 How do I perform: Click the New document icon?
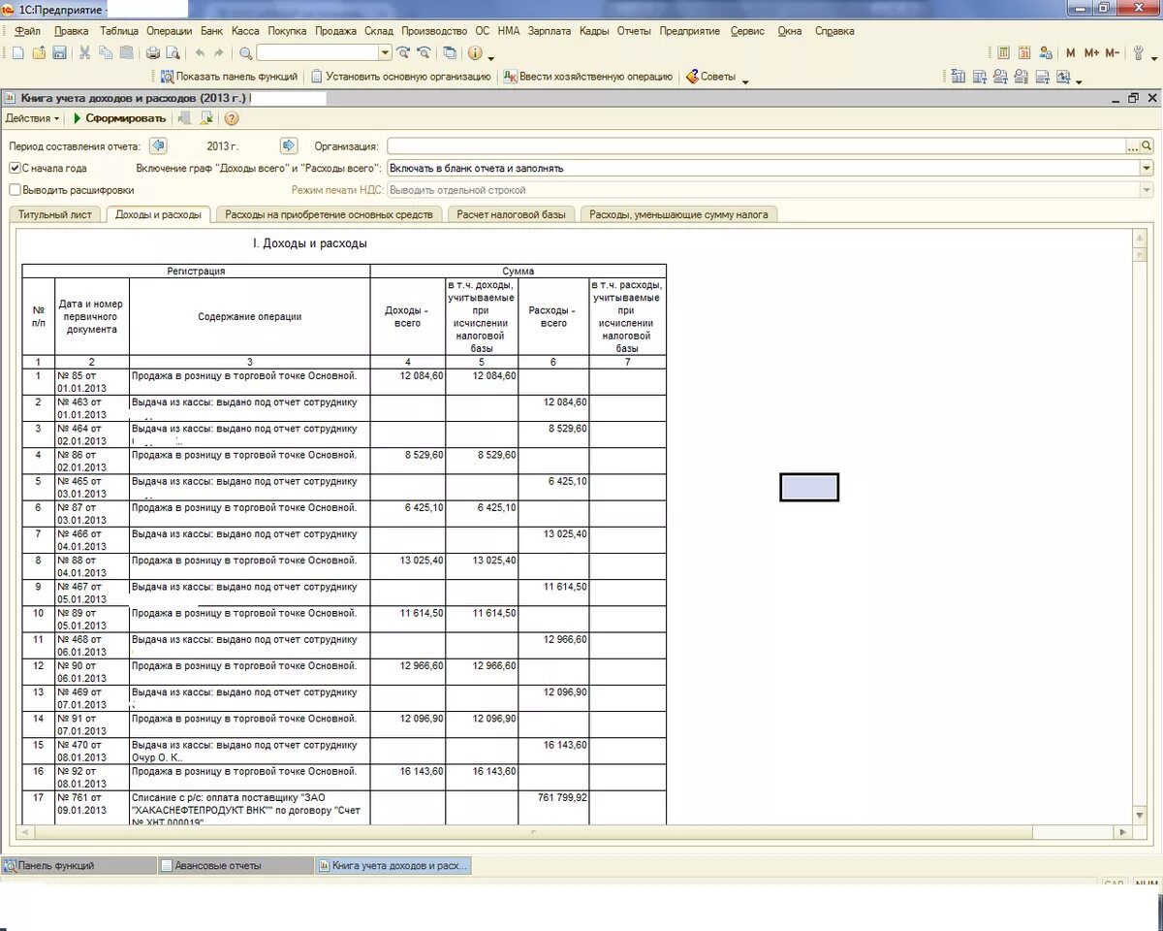point(17,52)
